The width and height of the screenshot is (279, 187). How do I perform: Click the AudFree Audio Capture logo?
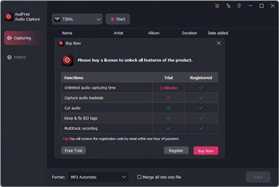click(9, 17)
